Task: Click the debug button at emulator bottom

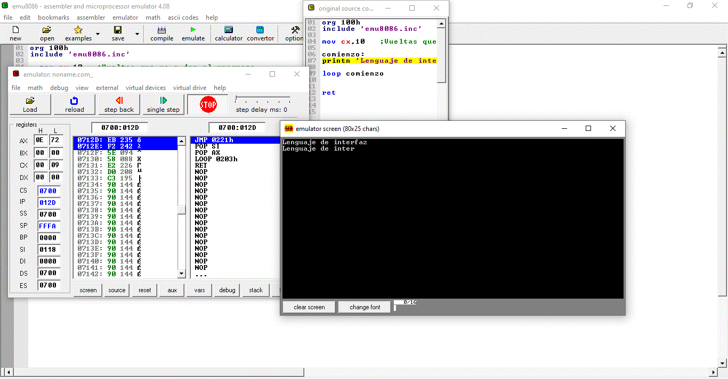Action: click(x=227, y=290)
